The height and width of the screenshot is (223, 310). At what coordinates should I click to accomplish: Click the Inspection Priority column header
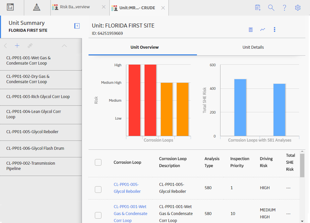click(x=240, y=162)
